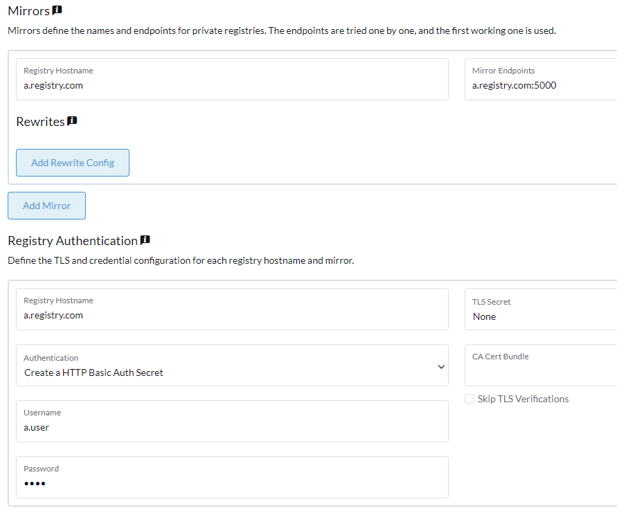Image resolution: width=617 pixels, height=513 pixels.
Task: Click the Authentication dropdown chevron
Action: (441, 366)
